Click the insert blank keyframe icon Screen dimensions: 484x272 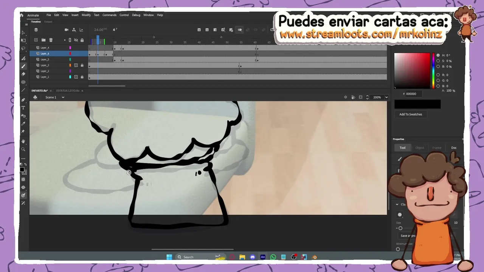[207, 30]
